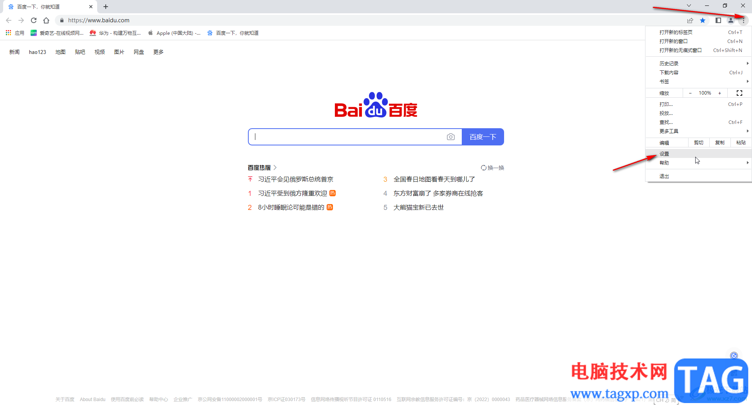Click the 百度一下 search button

(483, 137)
